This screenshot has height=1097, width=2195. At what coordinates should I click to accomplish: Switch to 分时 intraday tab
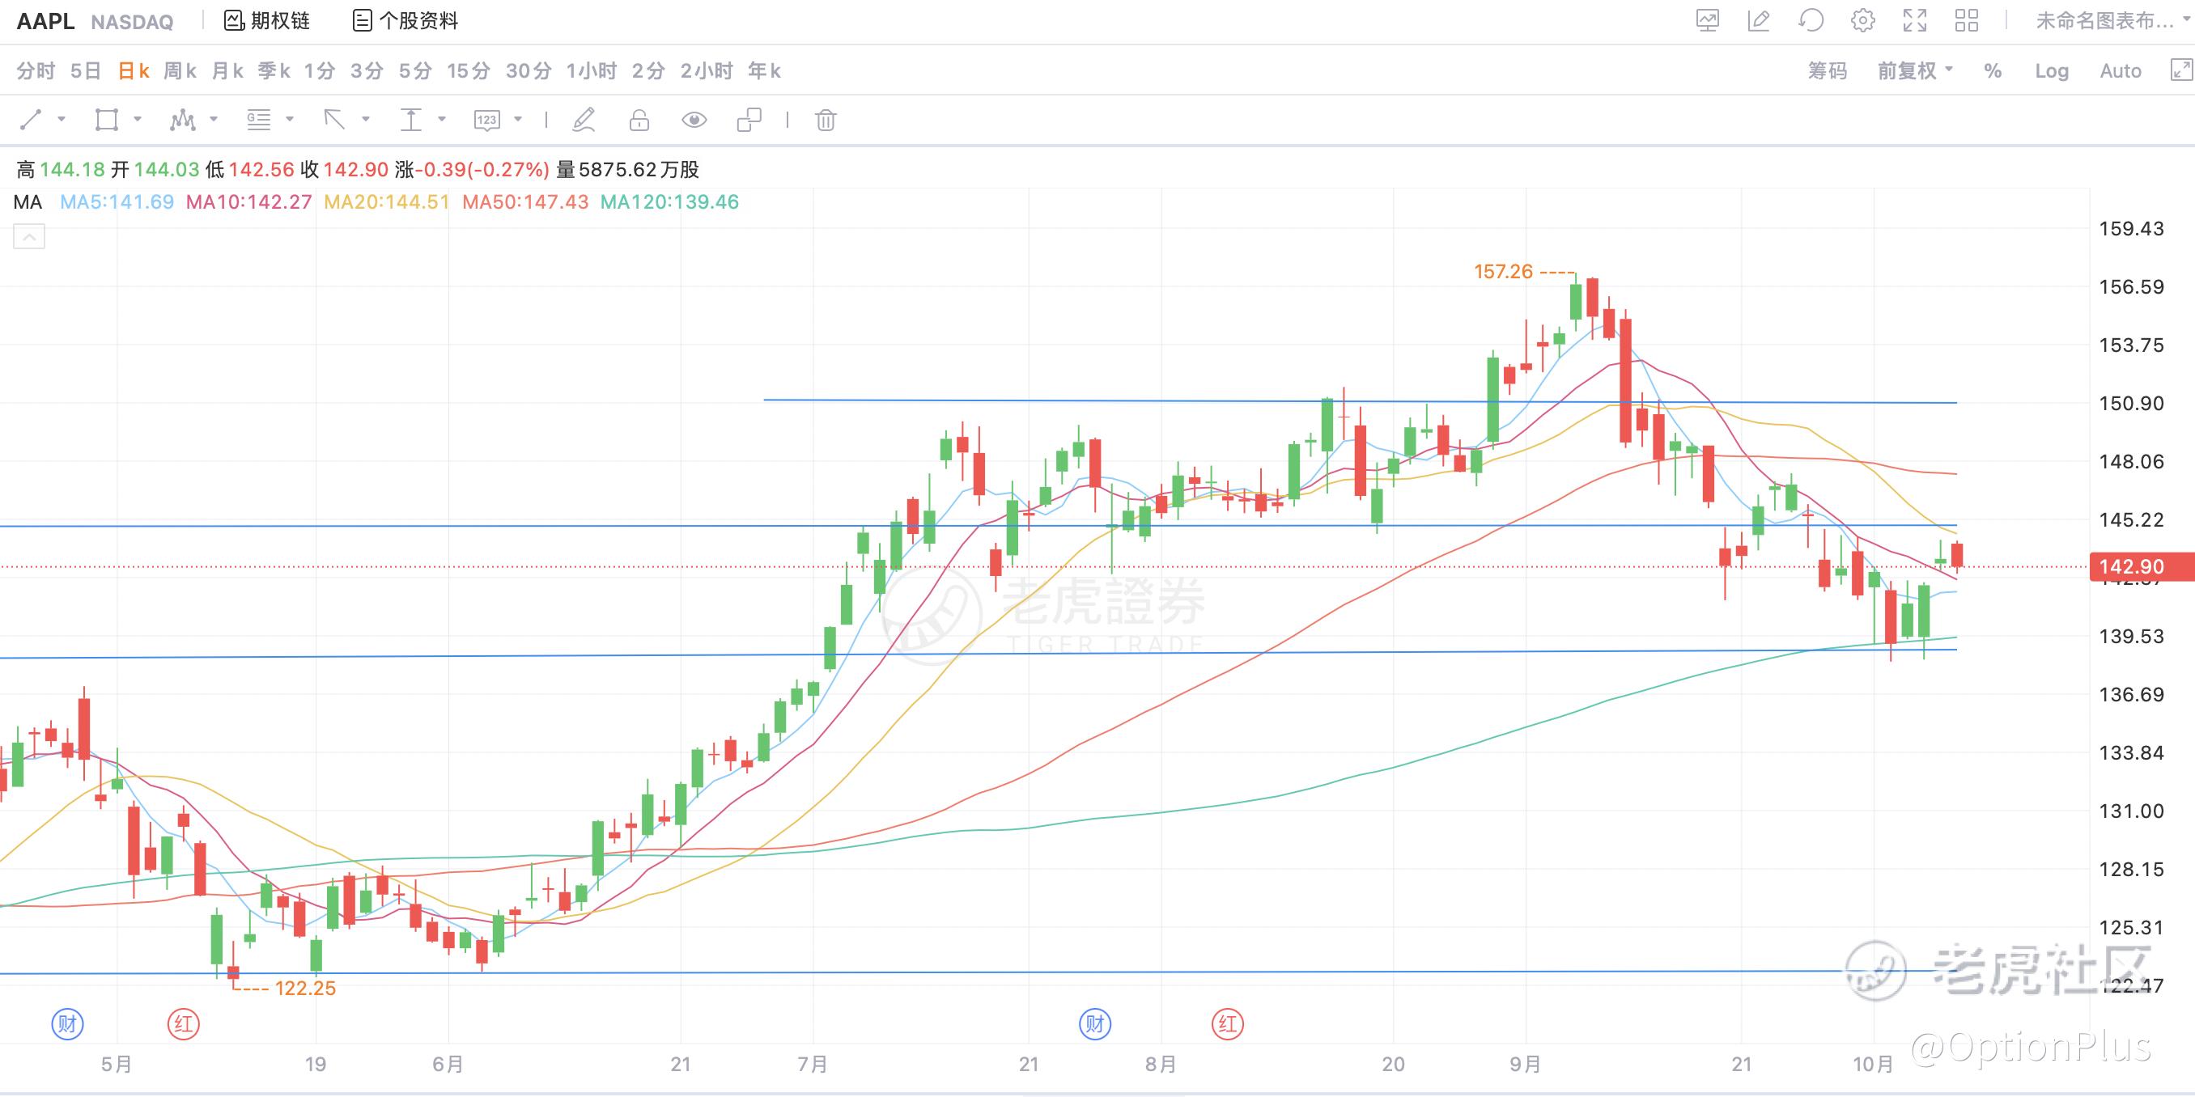click(x=36, y=70)
